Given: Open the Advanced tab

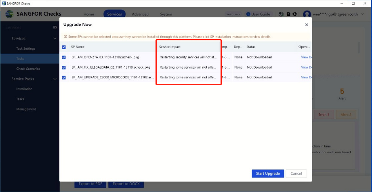Looking at the screenshot, I should (x=140, y=14).
